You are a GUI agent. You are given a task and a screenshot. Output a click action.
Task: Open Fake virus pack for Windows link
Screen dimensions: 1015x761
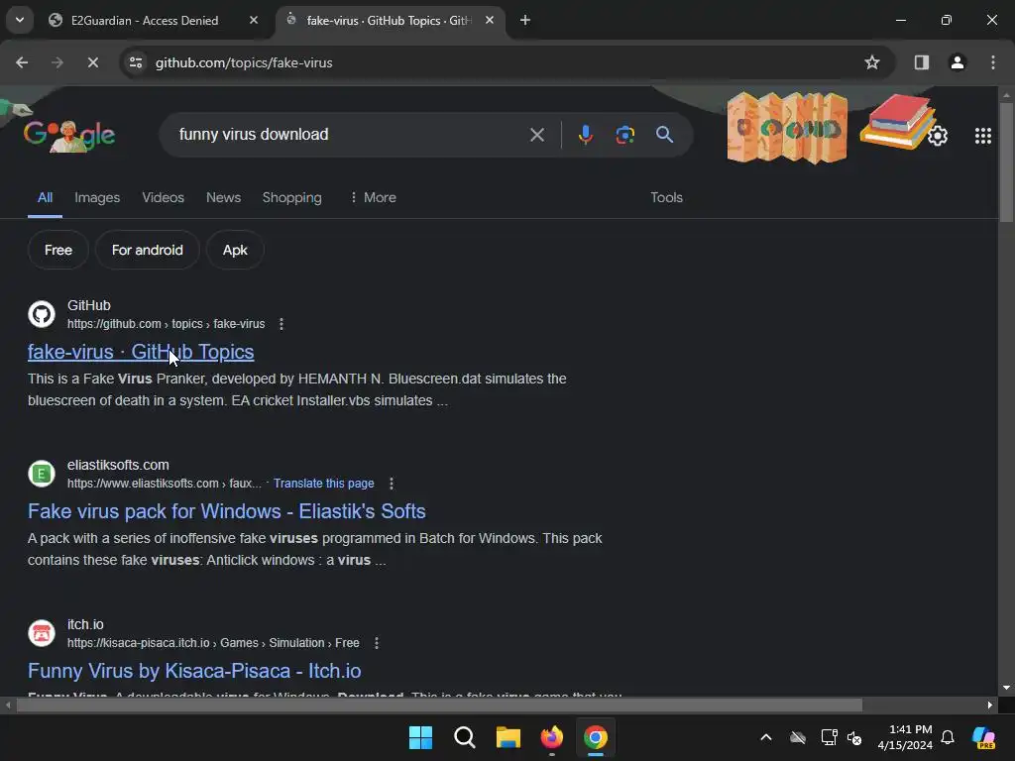point(227,511)
